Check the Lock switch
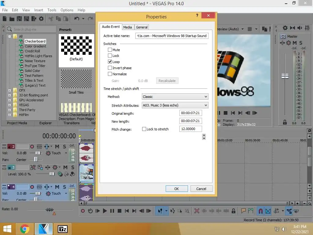Viewport: 313px width, 235px height. (110, 56)
